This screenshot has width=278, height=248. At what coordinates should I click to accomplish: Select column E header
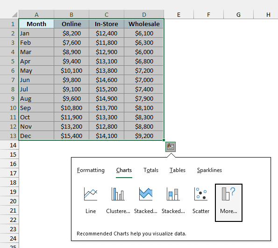pos(178,14)
